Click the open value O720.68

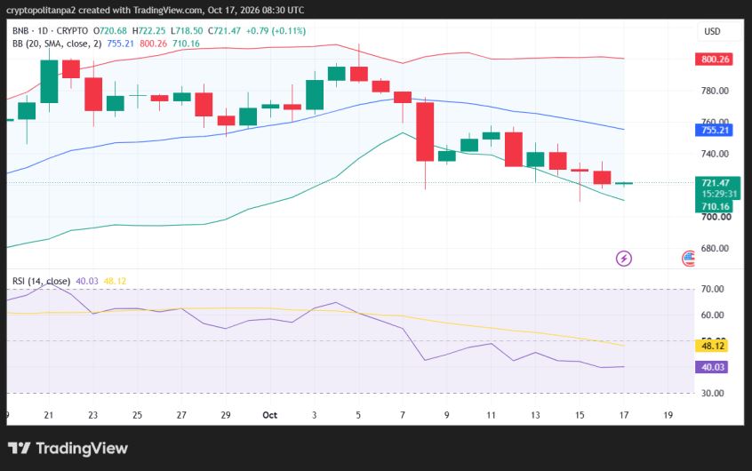(x=110, y=31)
